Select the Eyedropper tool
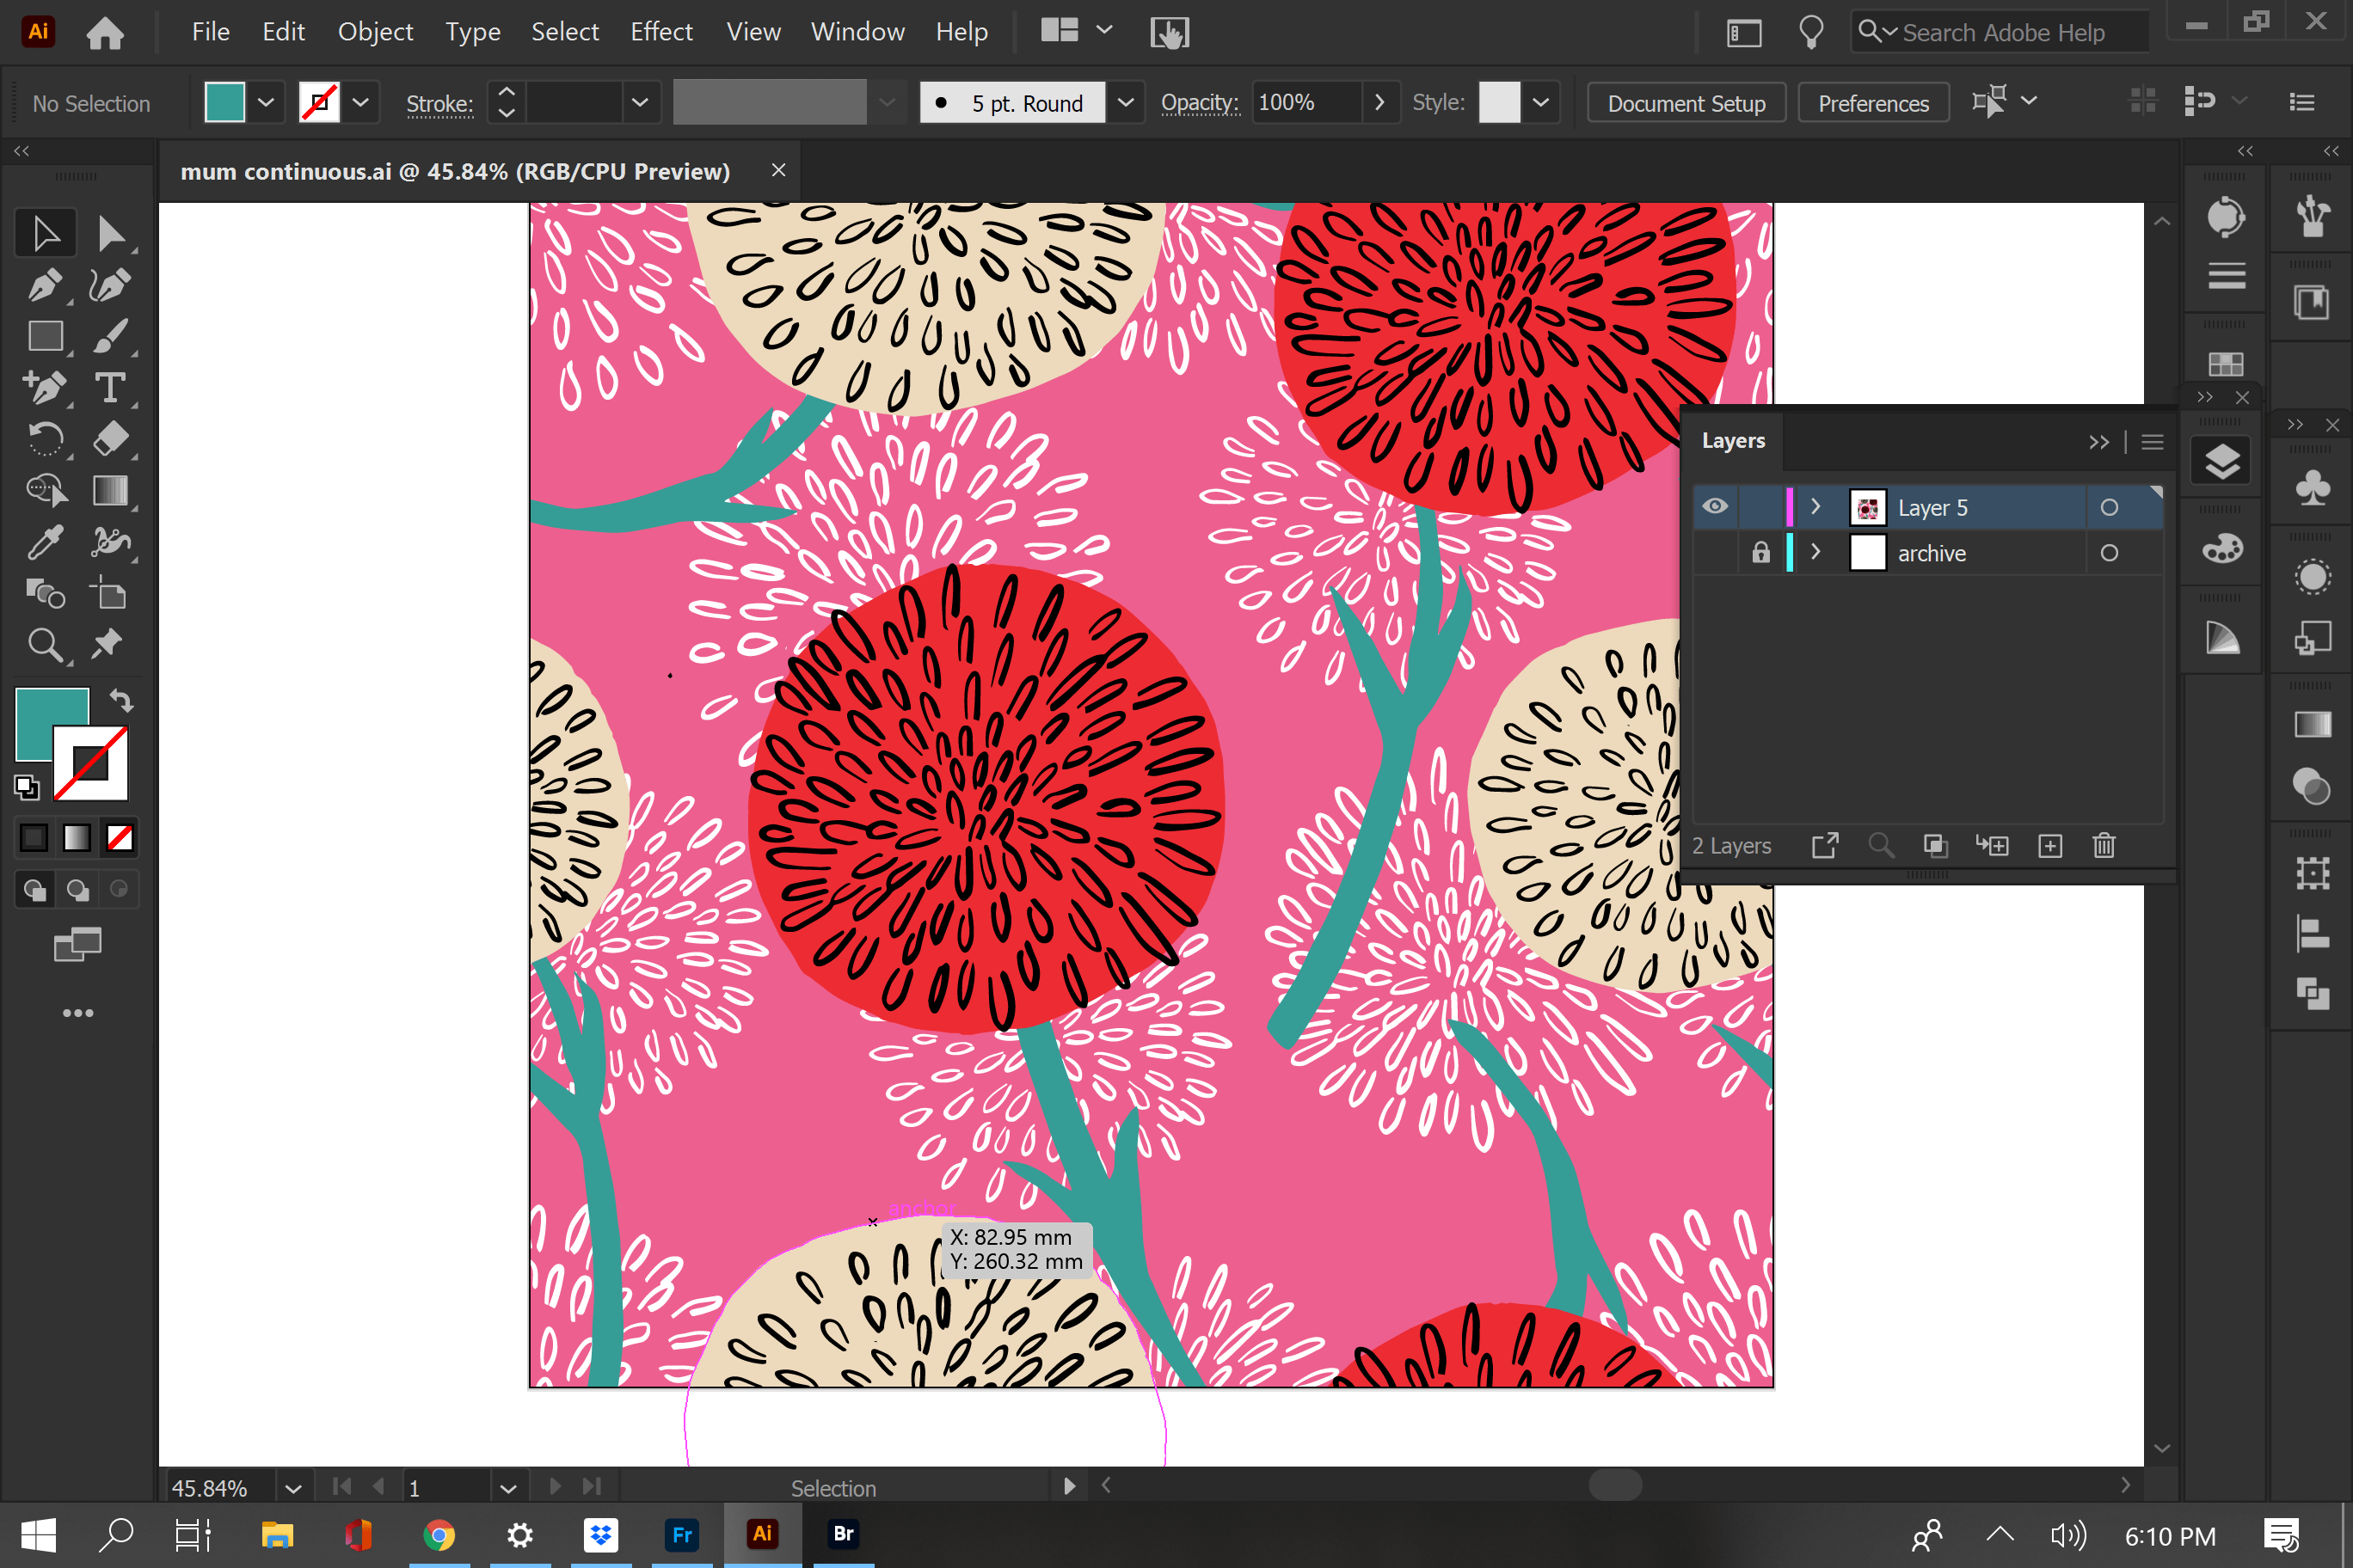 (45, 542)
